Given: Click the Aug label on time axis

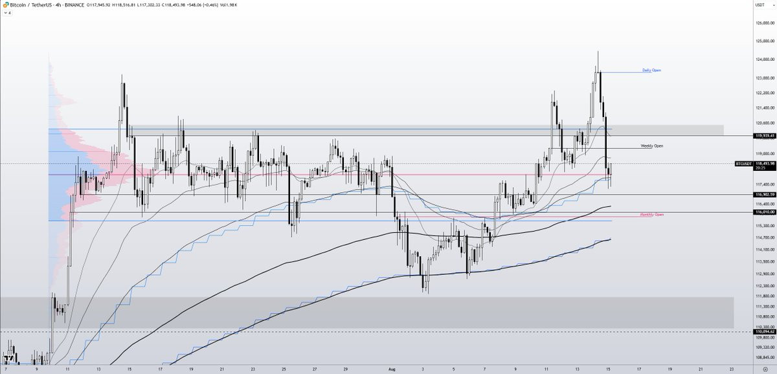Looking at the screenshot, I should (390, 370).
